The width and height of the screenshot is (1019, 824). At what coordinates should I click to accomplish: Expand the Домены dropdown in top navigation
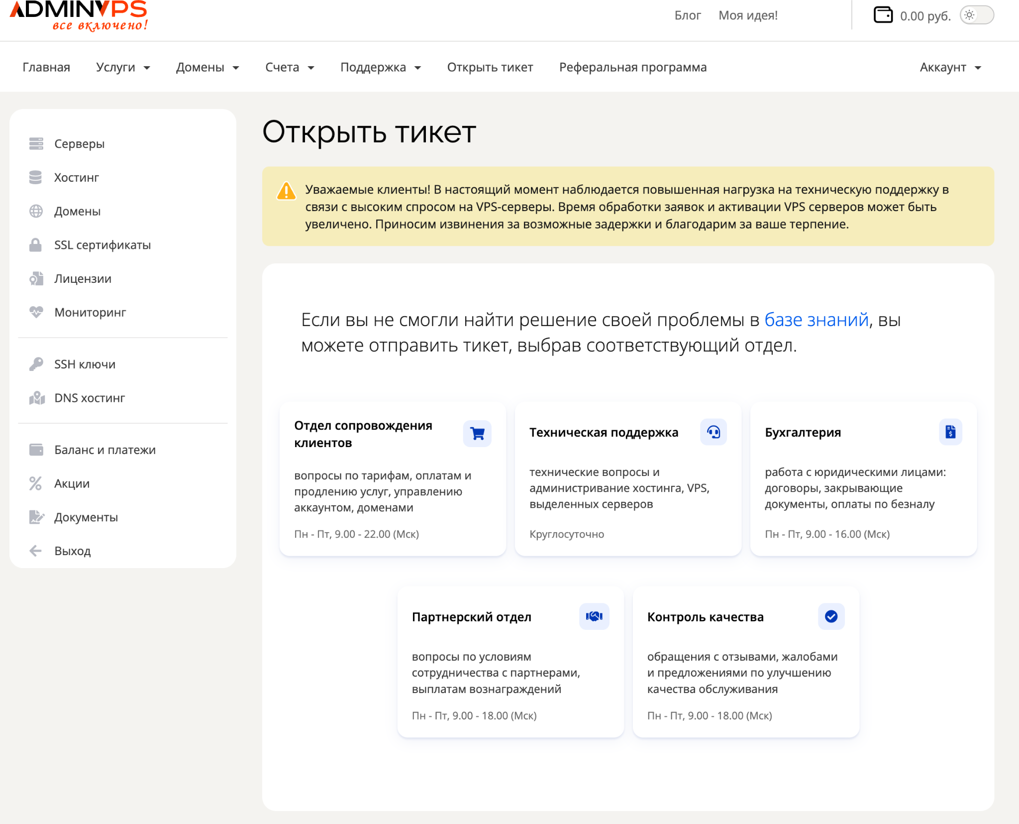coord(207,67)
